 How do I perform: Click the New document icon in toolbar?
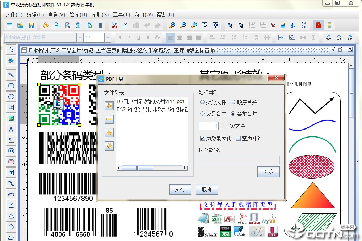coord(9,25)
